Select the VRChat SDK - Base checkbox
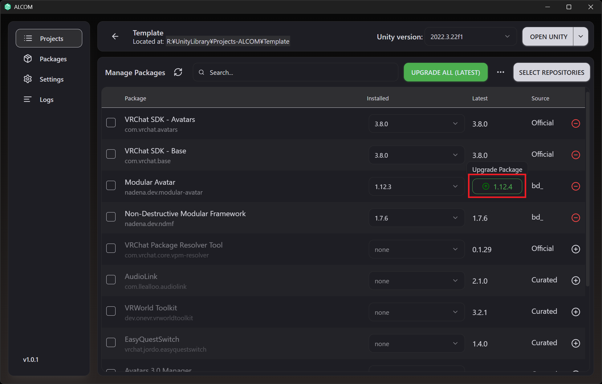602x384 pixels. pyautogui.click(x=111, y=154)
